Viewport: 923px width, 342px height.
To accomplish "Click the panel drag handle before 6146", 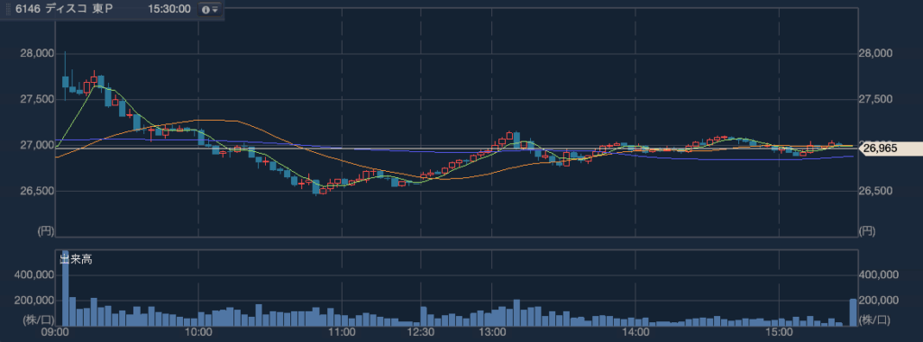I will (x=8, y=9).
